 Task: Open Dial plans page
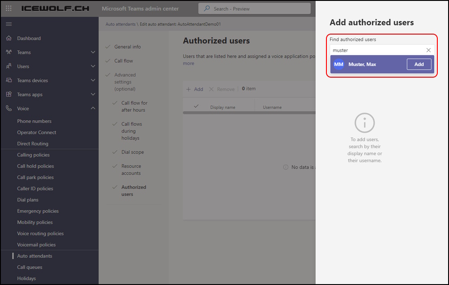pos(28,200)
